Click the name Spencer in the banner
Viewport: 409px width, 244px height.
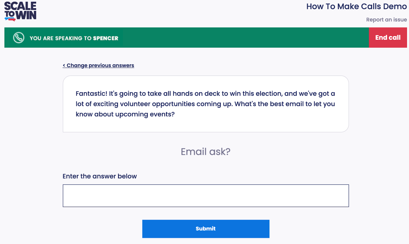[106, 38]
